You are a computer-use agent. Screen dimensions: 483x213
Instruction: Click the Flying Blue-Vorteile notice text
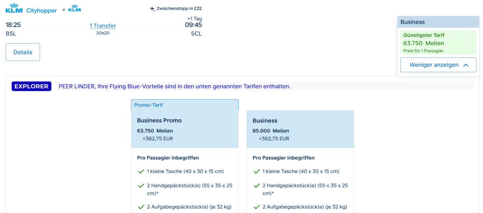coord(174,87)
